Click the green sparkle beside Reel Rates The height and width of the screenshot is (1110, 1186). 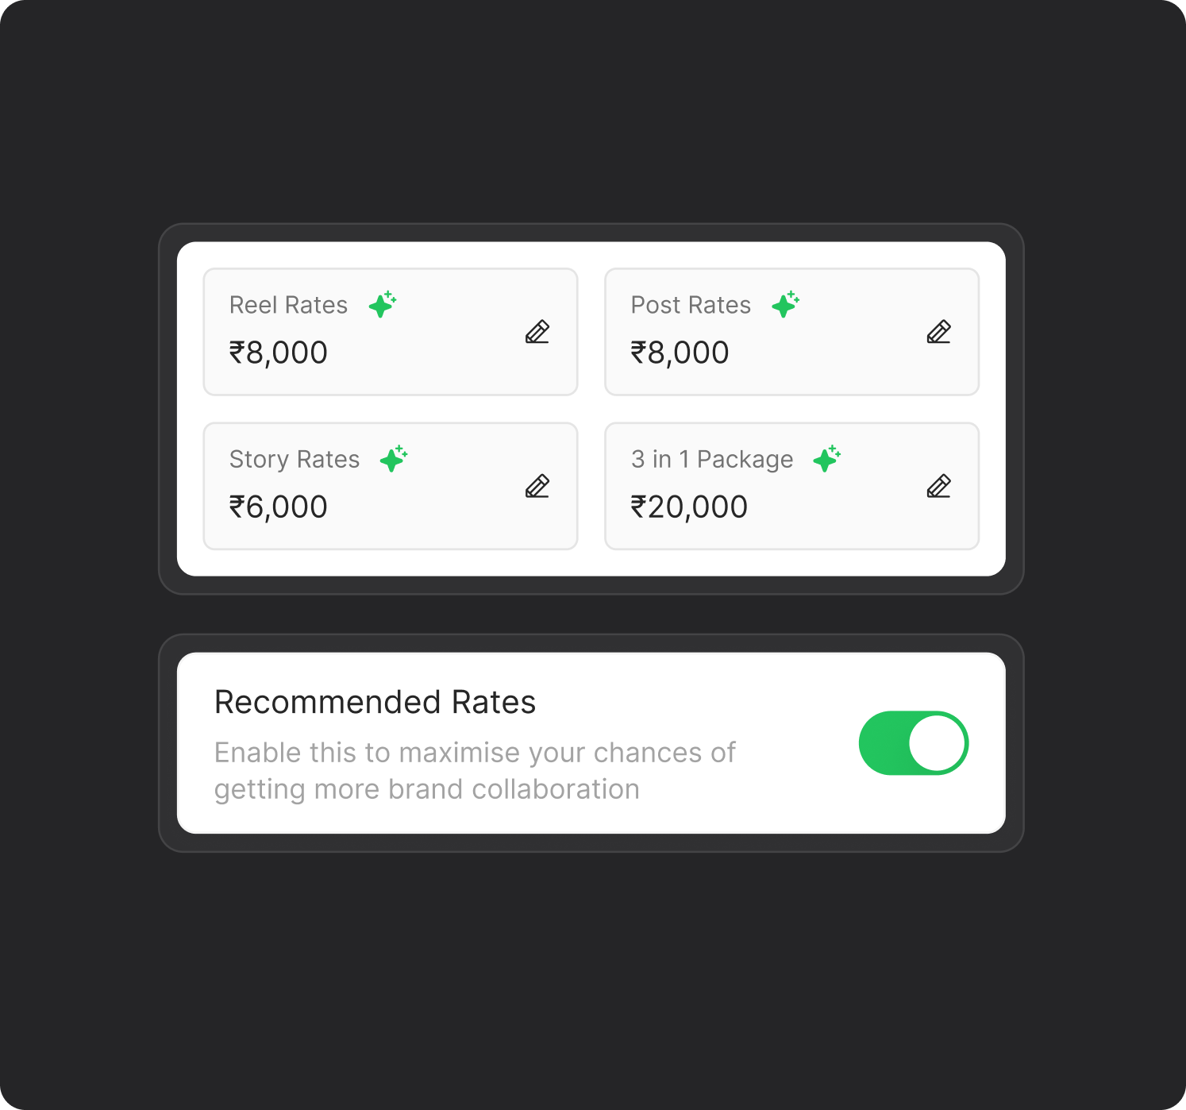383,304
